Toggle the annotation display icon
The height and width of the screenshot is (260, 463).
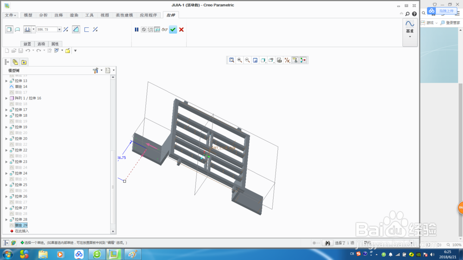(295, 60)
